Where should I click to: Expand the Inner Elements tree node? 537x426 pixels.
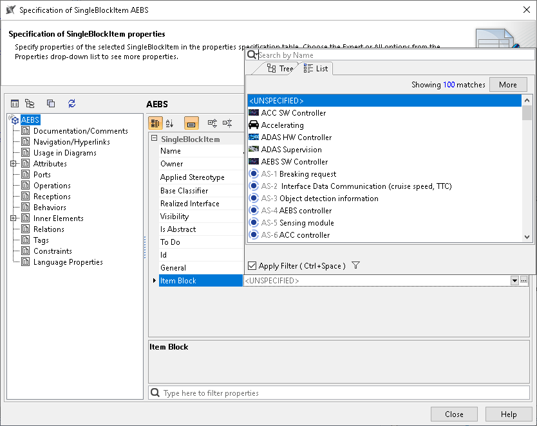pyautogui.click(x=14, y=218)
